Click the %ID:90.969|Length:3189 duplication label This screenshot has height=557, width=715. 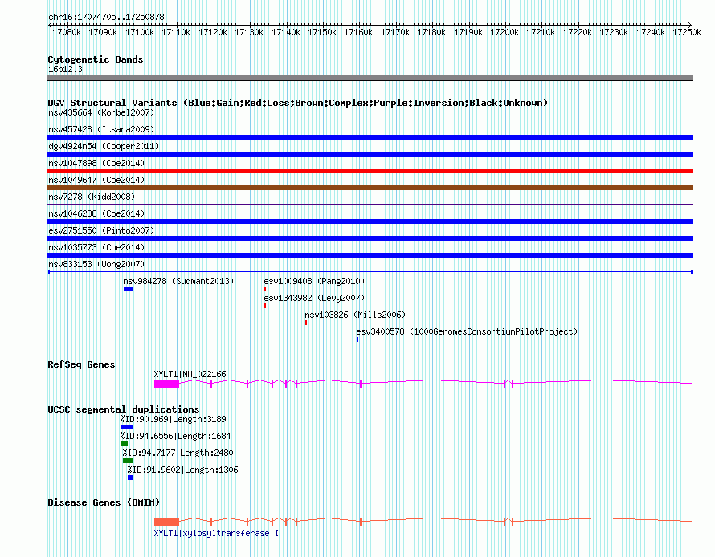pyautogui.click(x=174, y=419)
